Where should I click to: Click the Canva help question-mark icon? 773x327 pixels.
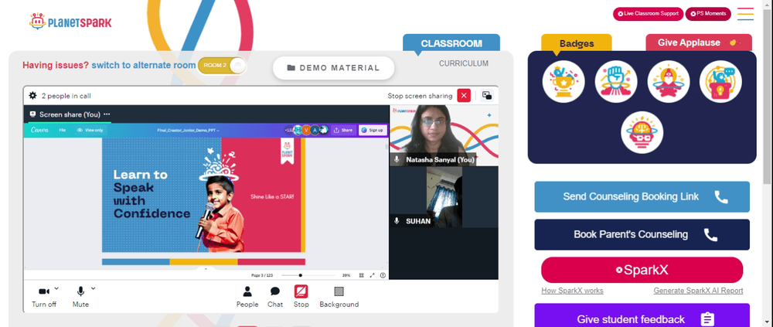pyautogui.click(x=383, y=275)
